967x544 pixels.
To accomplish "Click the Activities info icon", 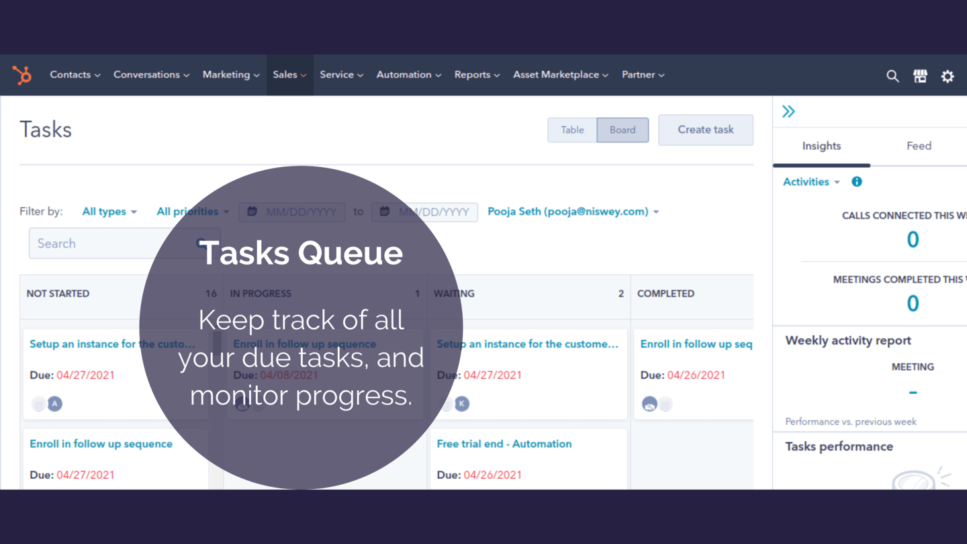I will [857, 182].
